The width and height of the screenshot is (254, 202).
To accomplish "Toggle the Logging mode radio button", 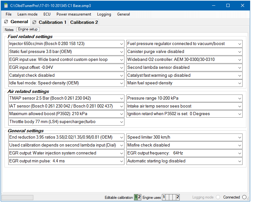I will (218, 197).
